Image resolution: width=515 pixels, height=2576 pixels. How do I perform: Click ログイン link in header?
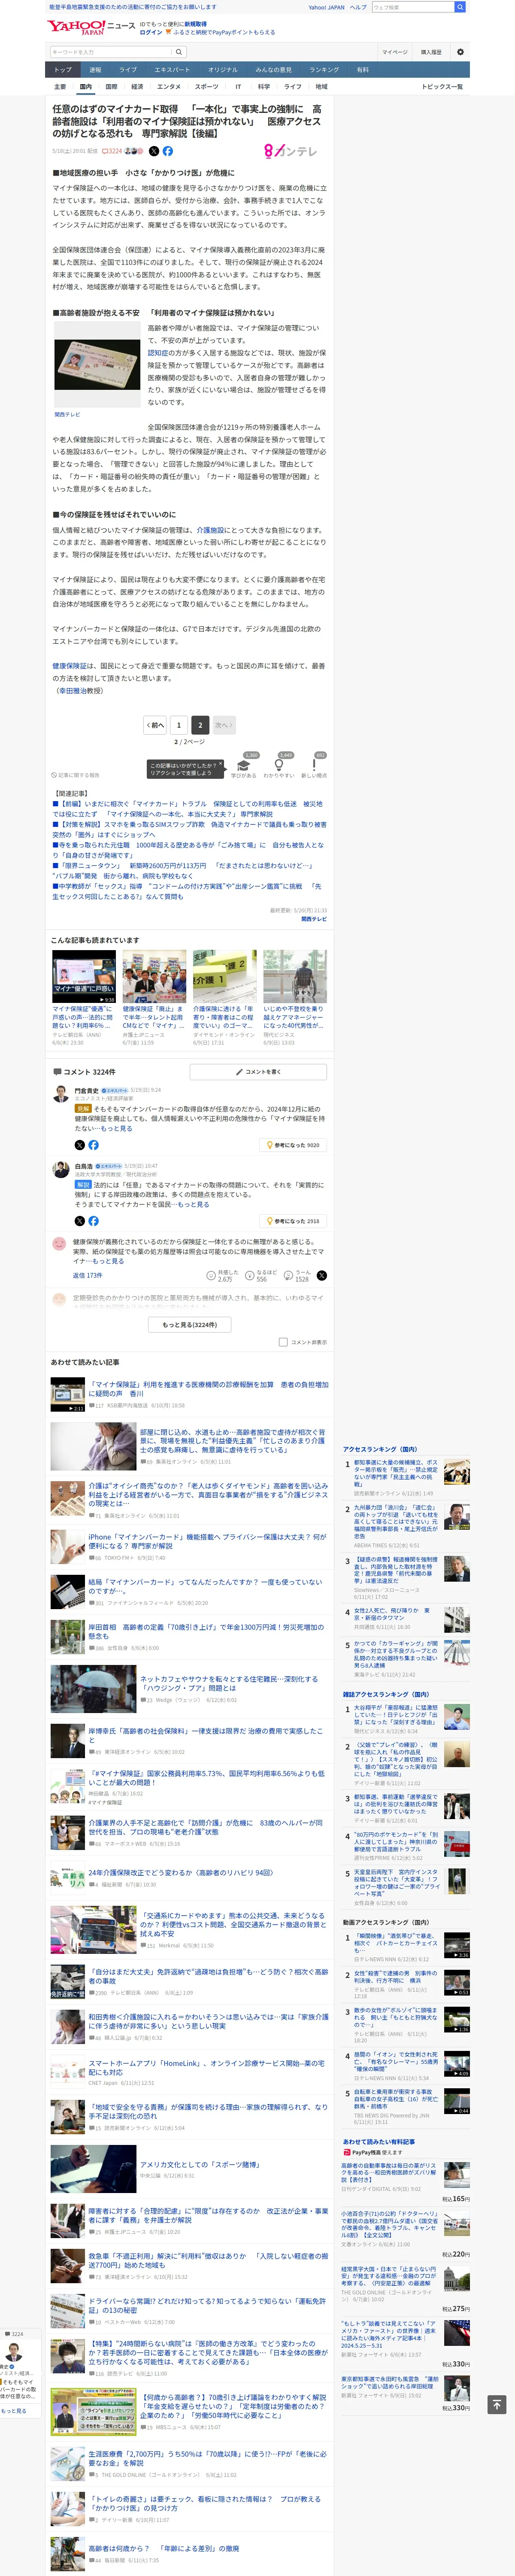coord(151,32)
